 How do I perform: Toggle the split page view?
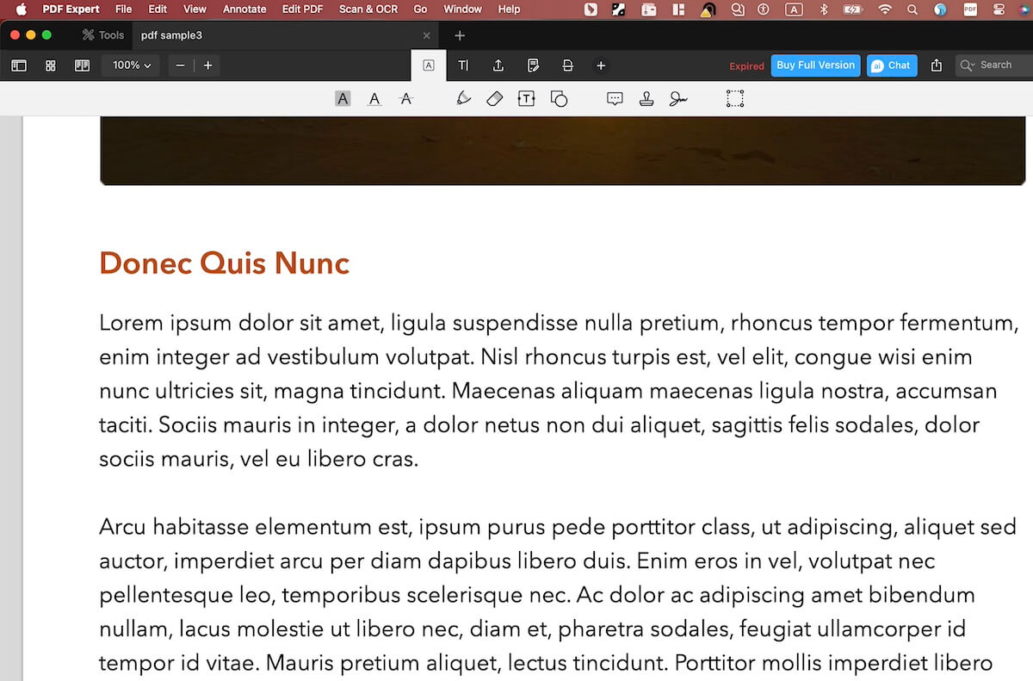pyautogui.click(x=82, y=65)
